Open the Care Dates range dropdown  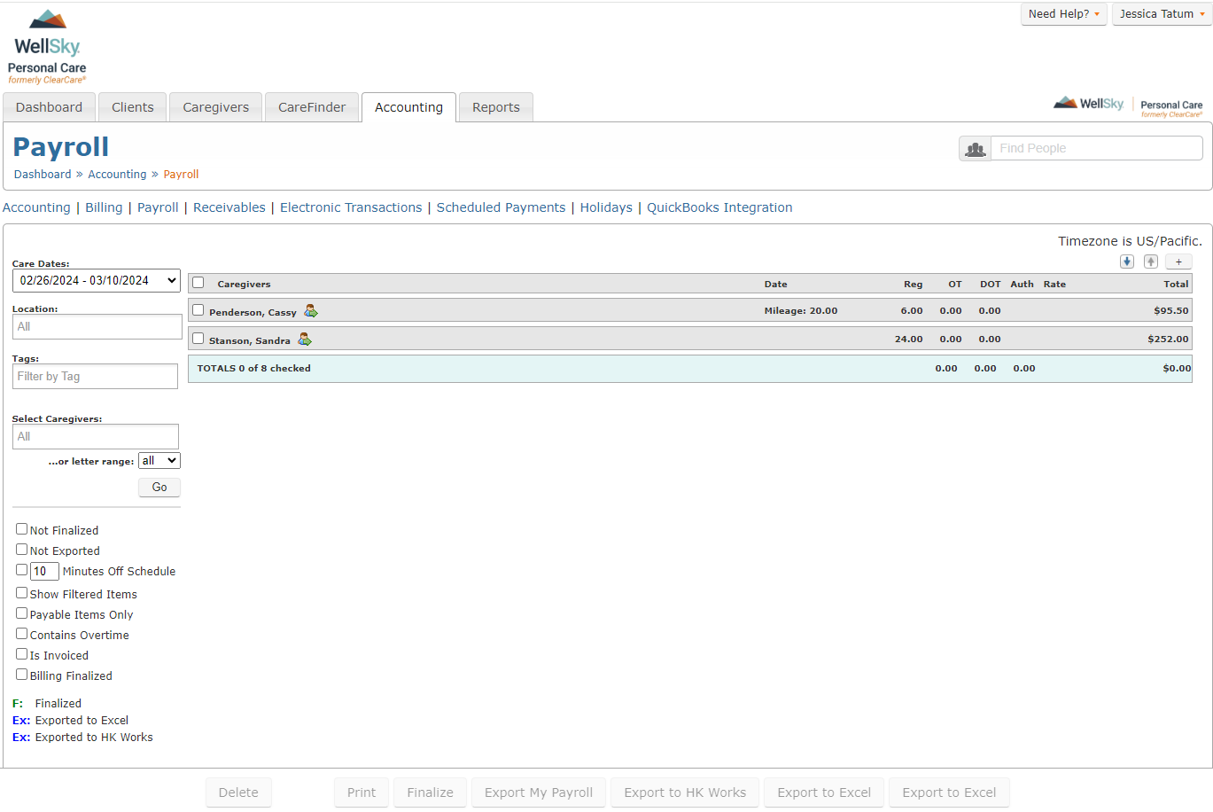97,280
